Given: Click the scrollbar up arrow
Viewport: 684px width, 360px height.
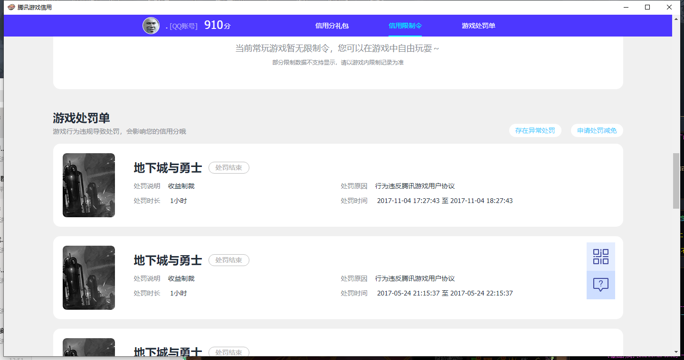Looking at the screenshot, I should (676, 18).
